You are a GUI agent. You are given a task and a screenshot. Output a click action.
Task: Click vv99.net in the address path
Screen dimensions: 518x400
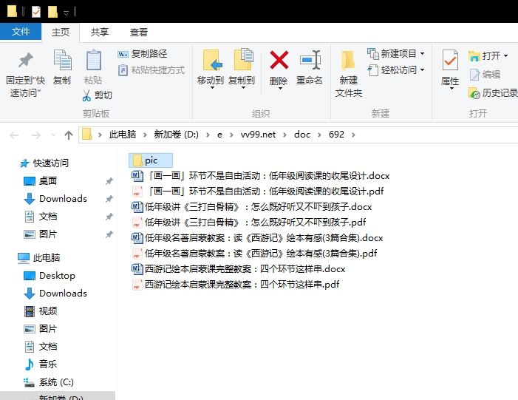[x=258, y=135]
